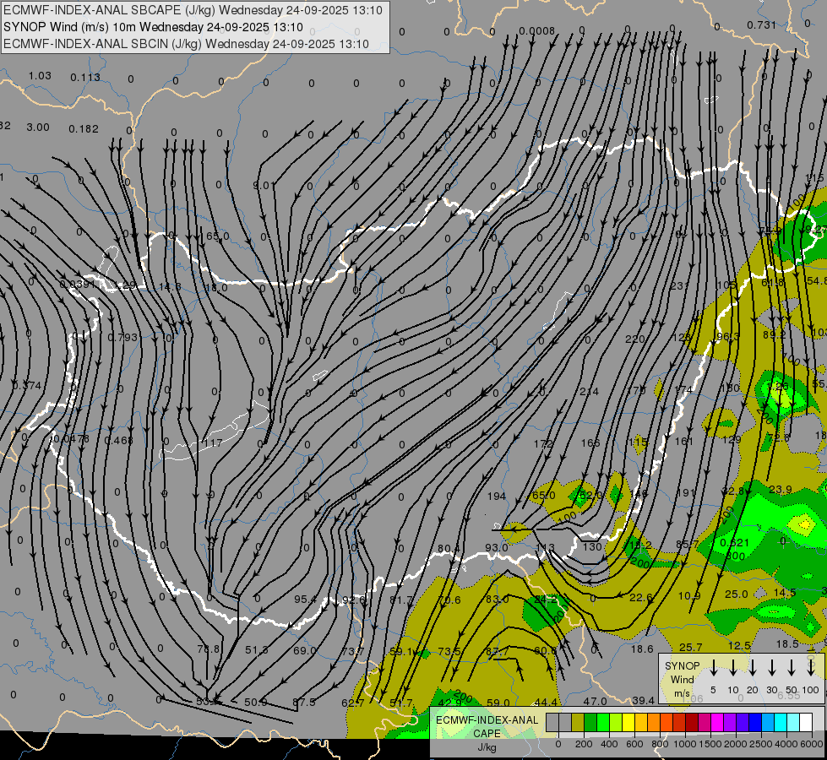Click the 44.4 value on the map

click(546, 702)
